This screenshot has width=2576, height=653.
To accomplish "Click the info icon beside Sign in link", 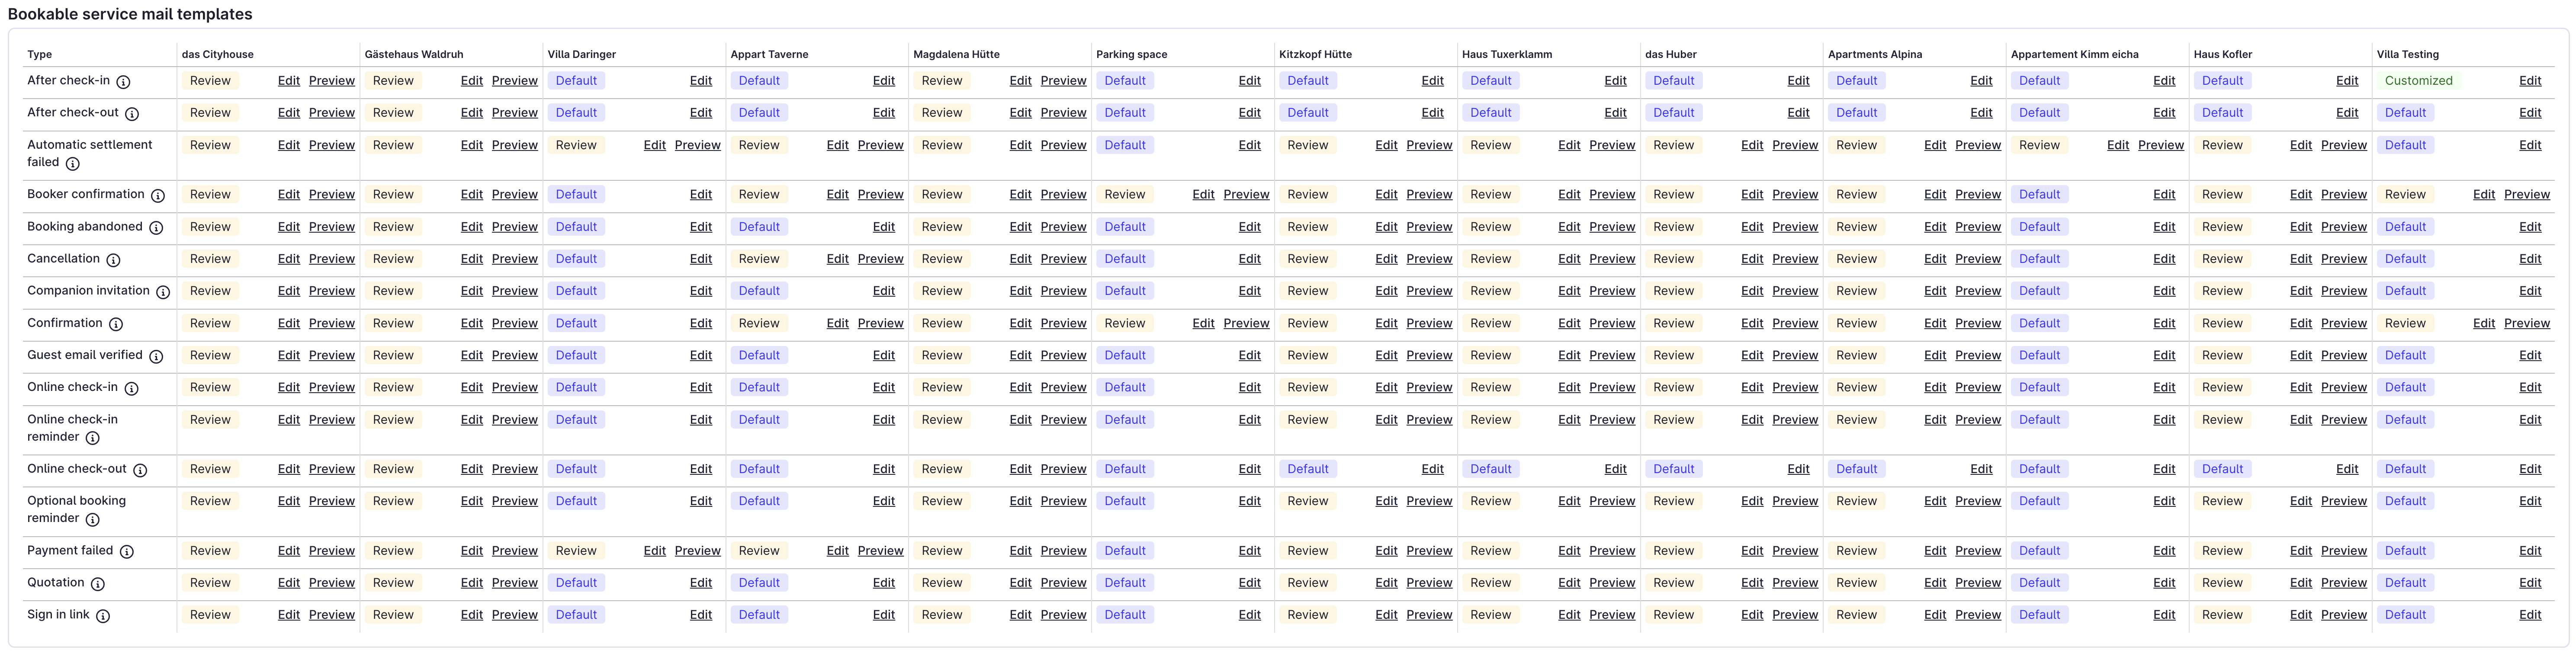I will pyautogui.click(x=103, y=616).
